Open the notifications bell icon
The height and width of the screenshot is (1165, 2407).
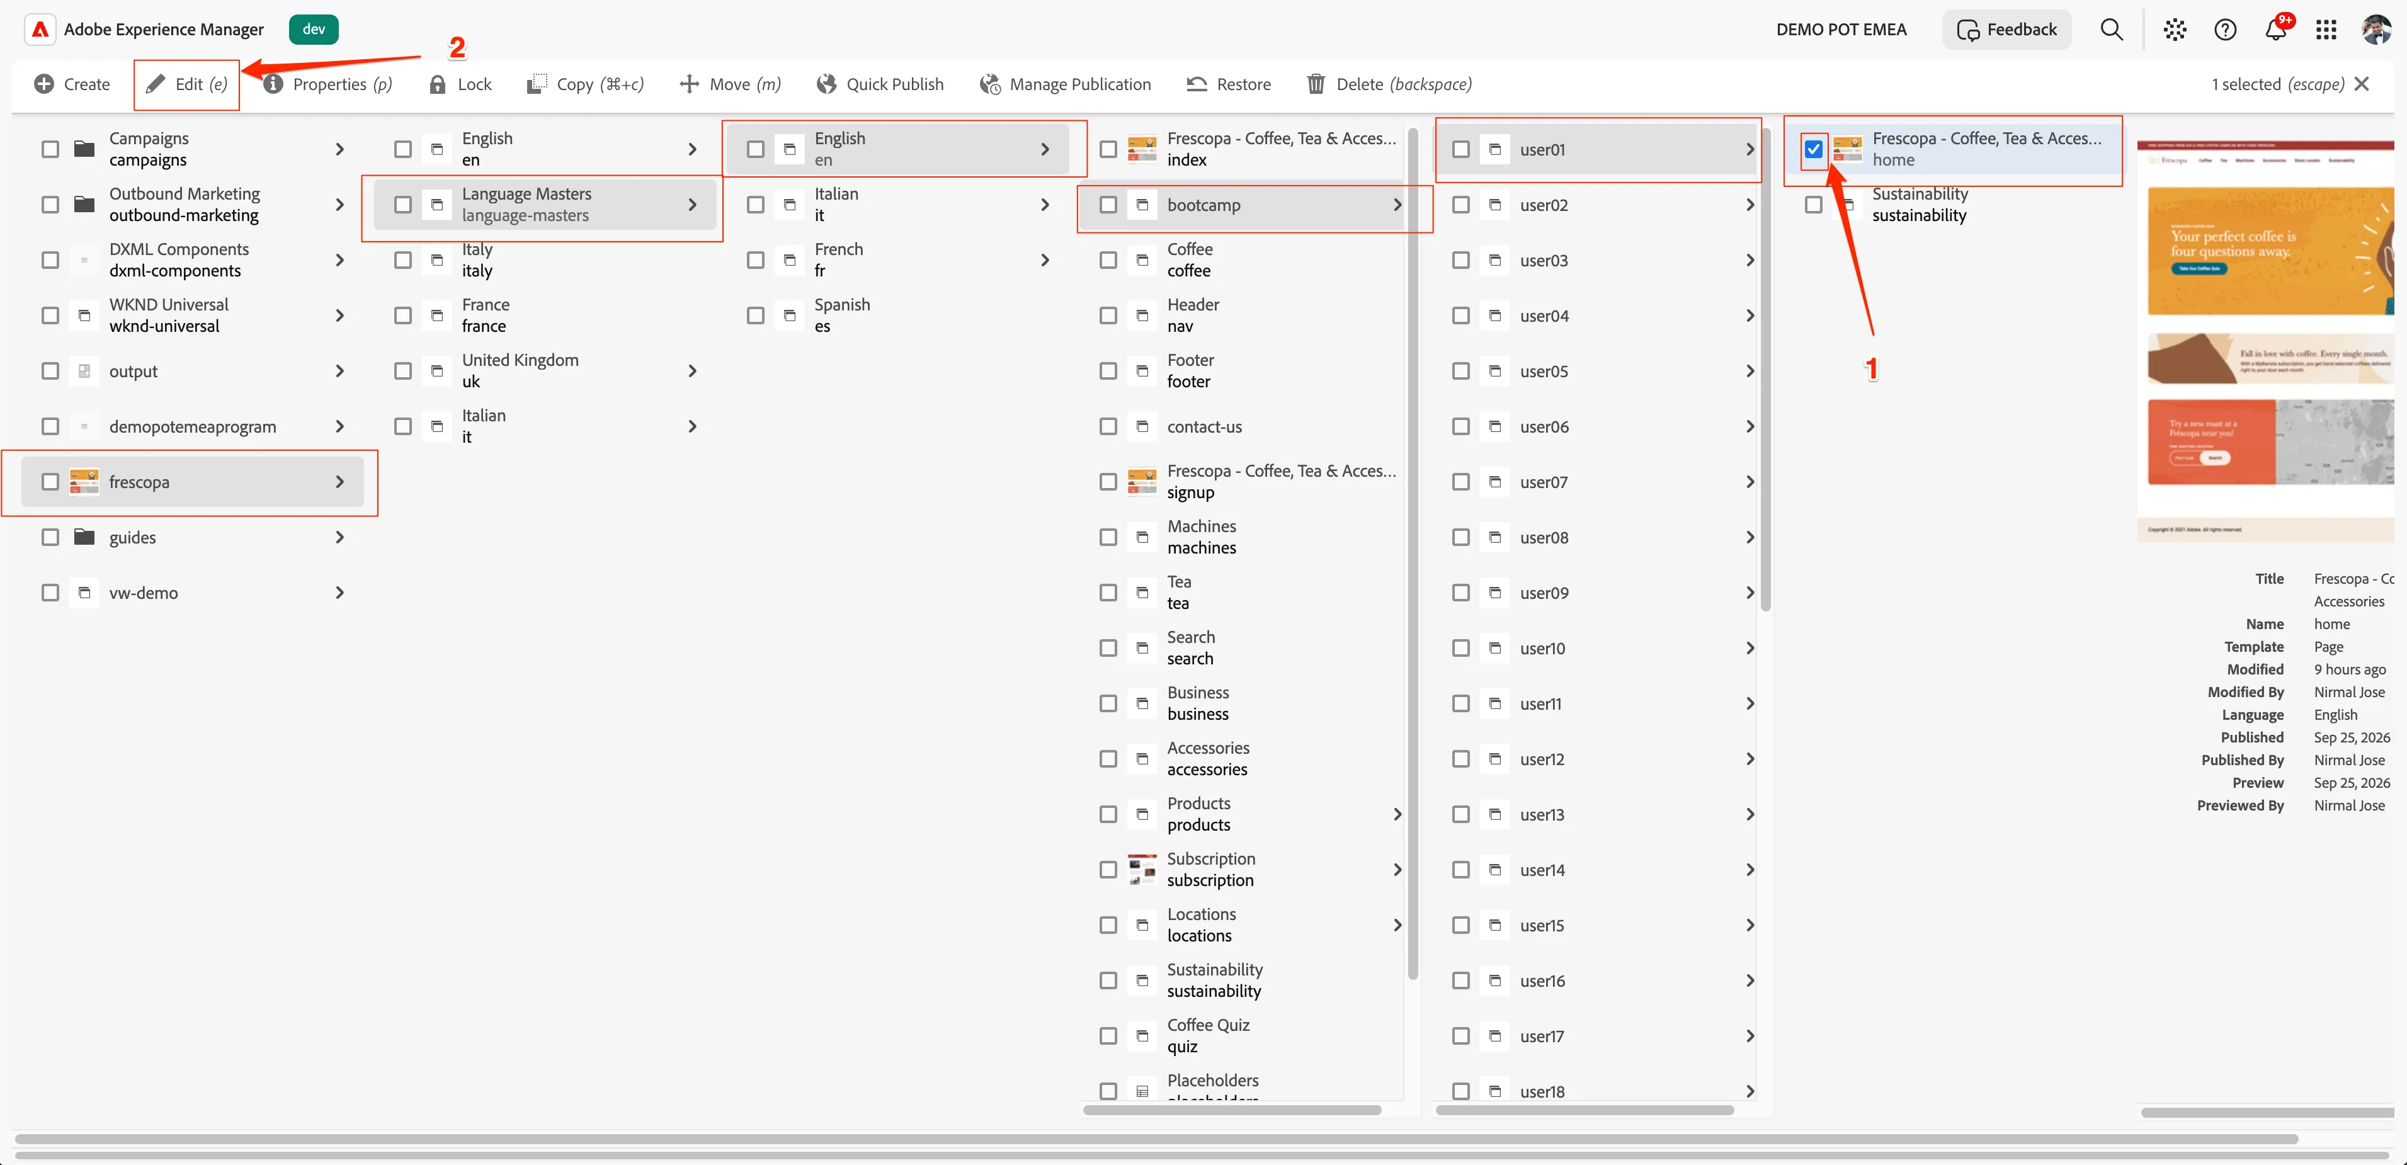click(2275, 29)
